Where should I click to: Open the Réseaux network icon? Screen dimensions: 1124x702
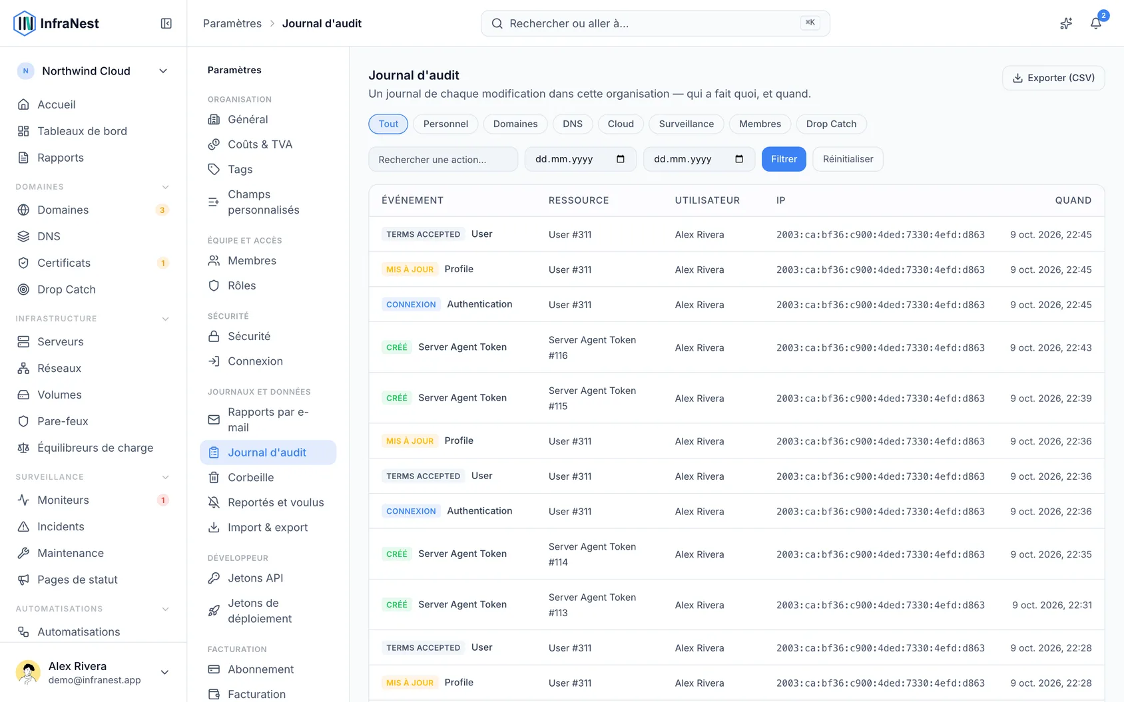click(23, 368)
